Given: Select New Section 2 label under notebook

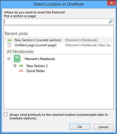Looking at the screenshot, I should [x=37, y=66].
